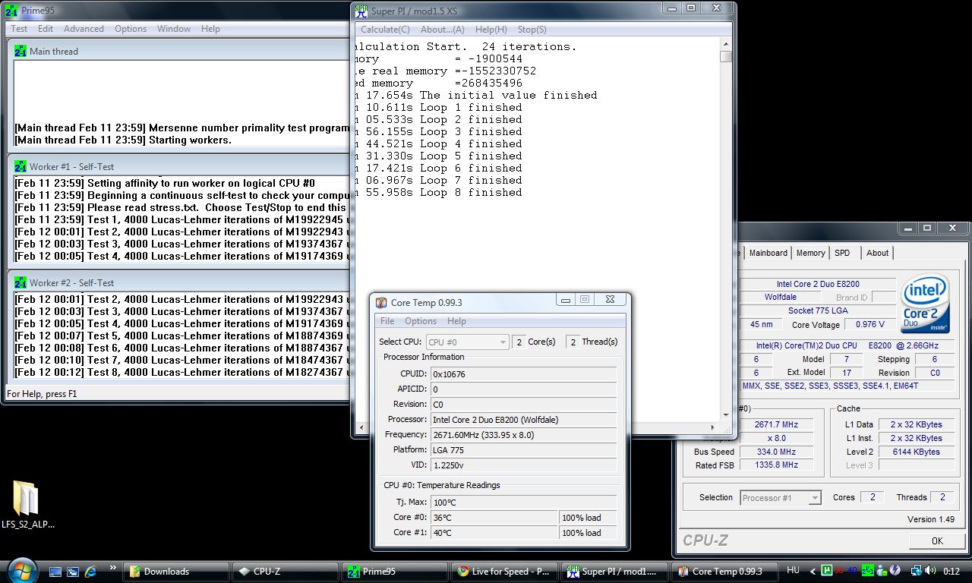Switch to CPU-Z taskbar button
The width and height of the screenshot is (972, 583).
coord(286,572)
